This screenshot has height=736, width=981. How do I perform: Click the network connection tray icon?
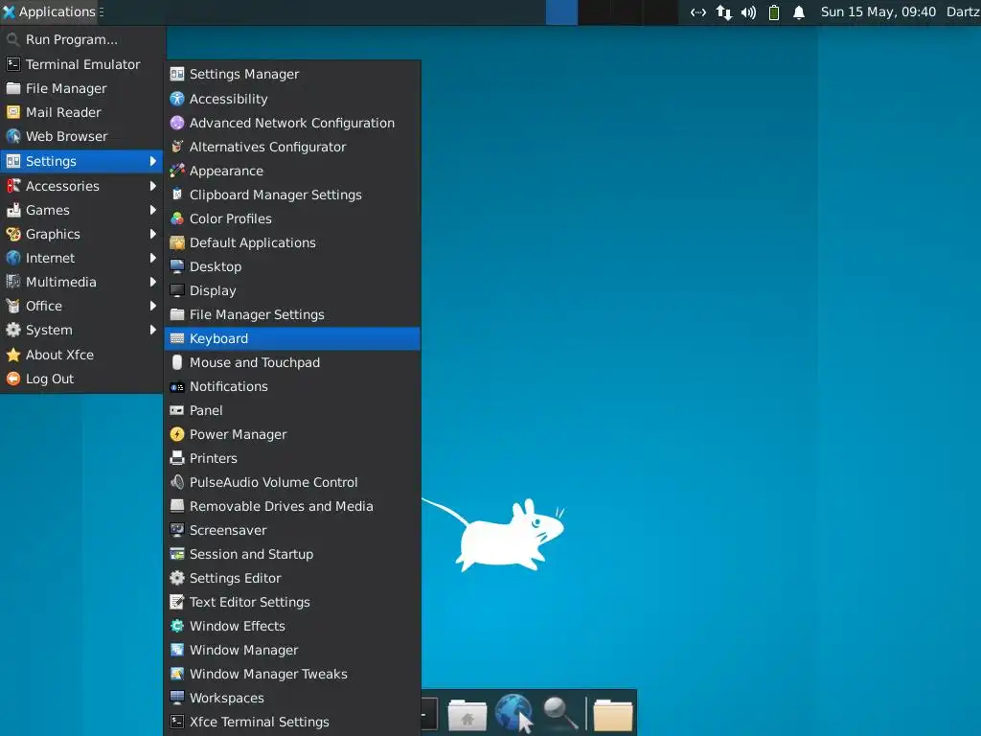click(x=724, y=12)
